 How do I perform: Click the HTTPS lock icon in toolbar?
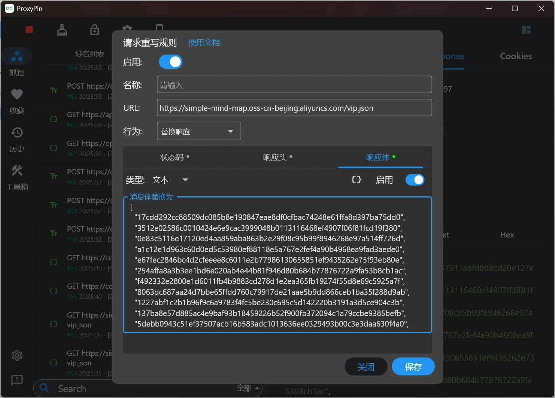[x=95, y=30]
